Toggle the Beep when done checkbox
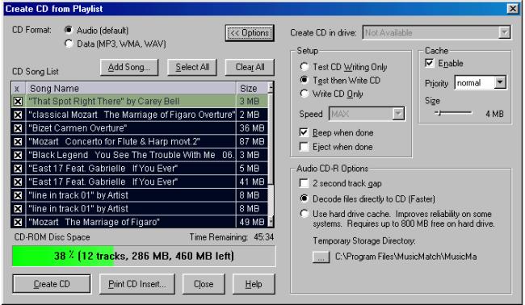This screenshot has width=525, height=305. pyautogui.click(x=304, y=132)
